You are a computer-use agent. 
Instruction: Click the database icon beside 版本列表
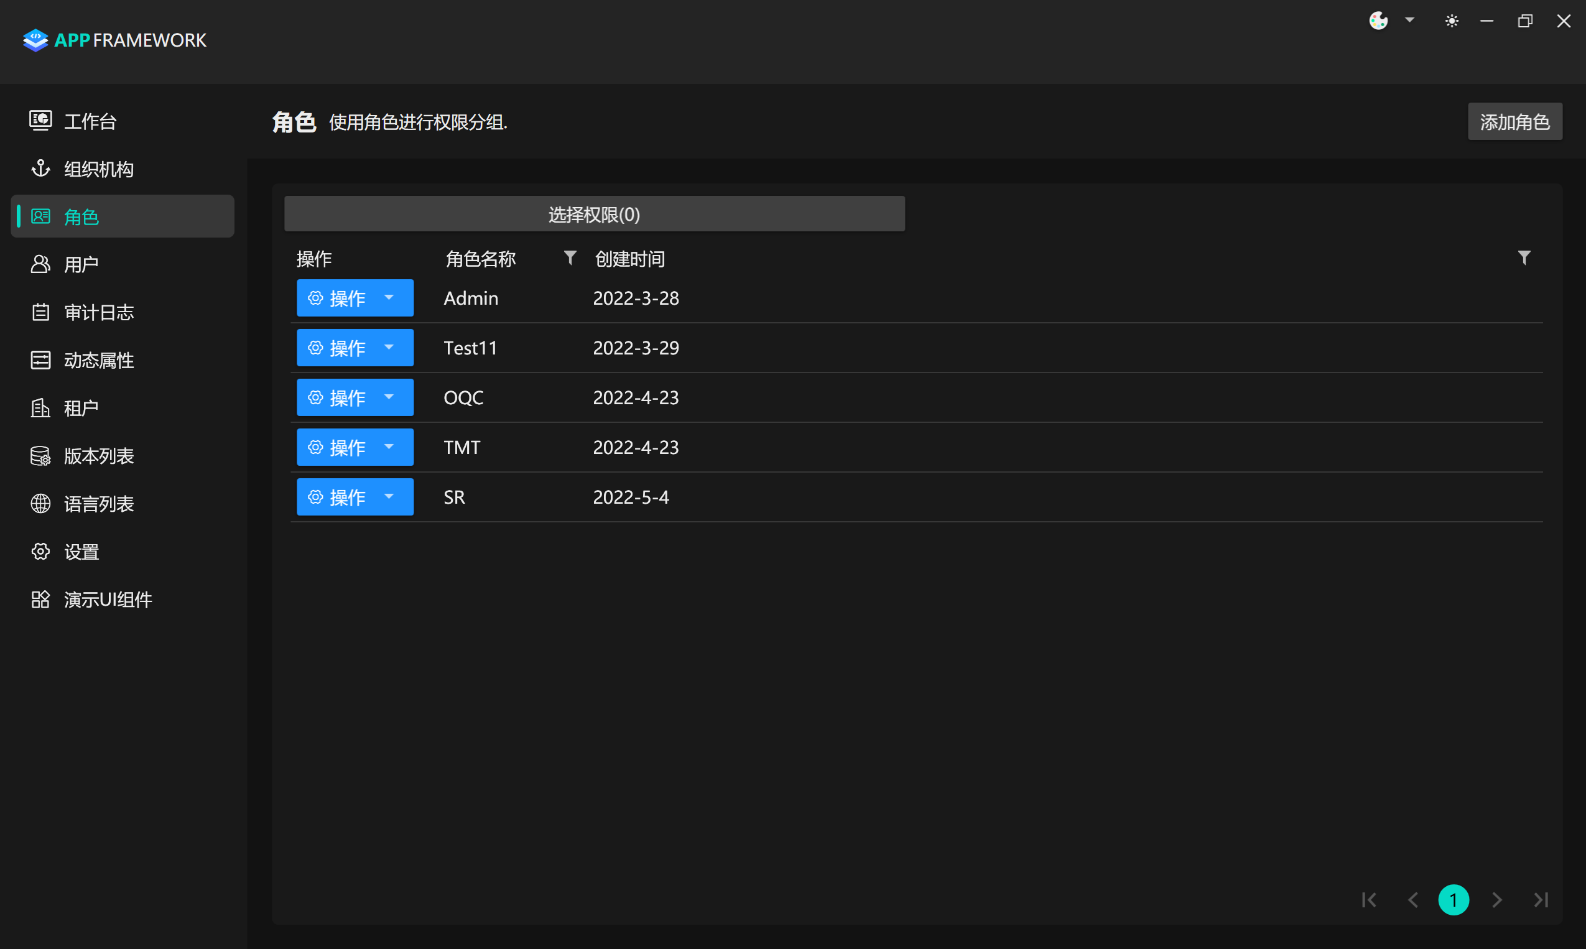pos(40,456)
